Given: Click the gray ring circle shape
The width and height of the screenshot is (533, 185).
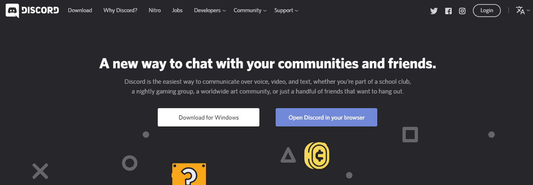Looking at the screenshot, I should coord(130,163).
